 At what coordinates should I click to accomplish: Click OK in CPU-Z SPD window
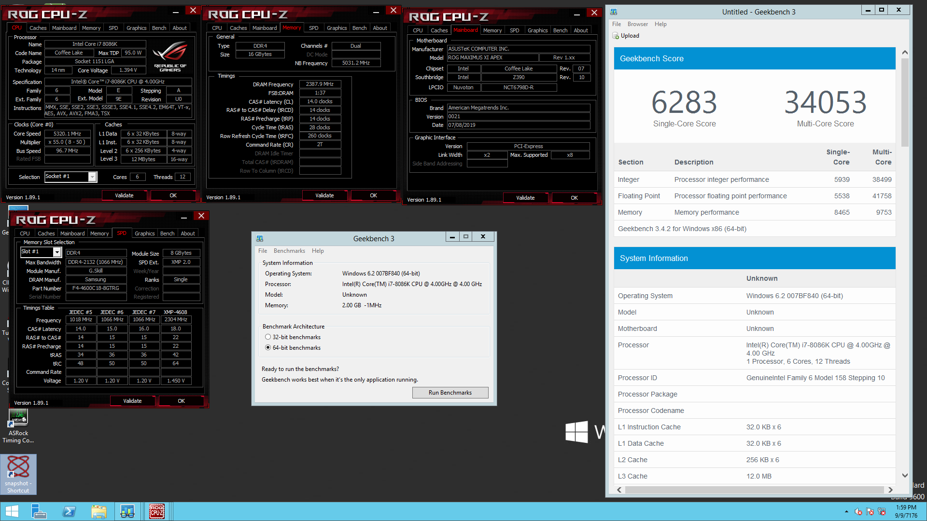[181, 401]
